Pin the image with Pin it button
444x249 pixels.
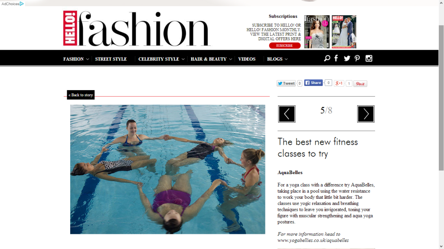tap(360, 84)
